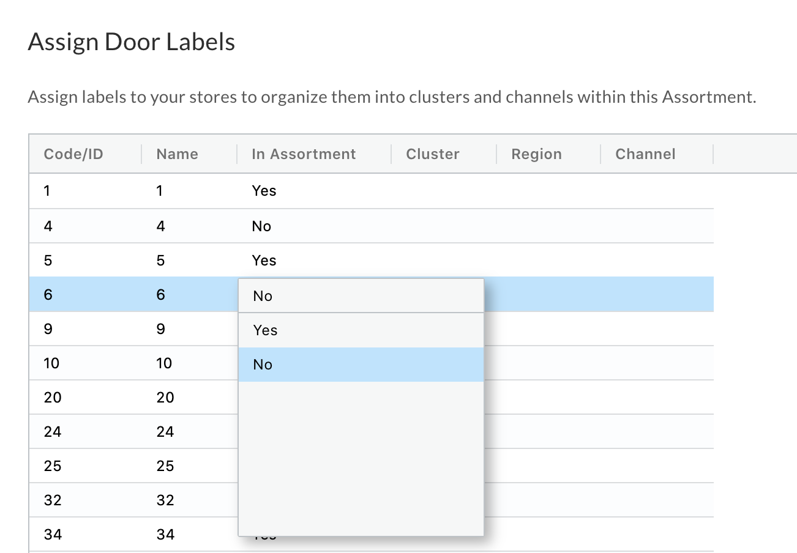
Task: Click the In Assortment column header
Action: point(304,154)
